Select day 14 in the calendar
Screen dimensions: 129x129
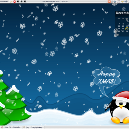click(x=127, y=26)
